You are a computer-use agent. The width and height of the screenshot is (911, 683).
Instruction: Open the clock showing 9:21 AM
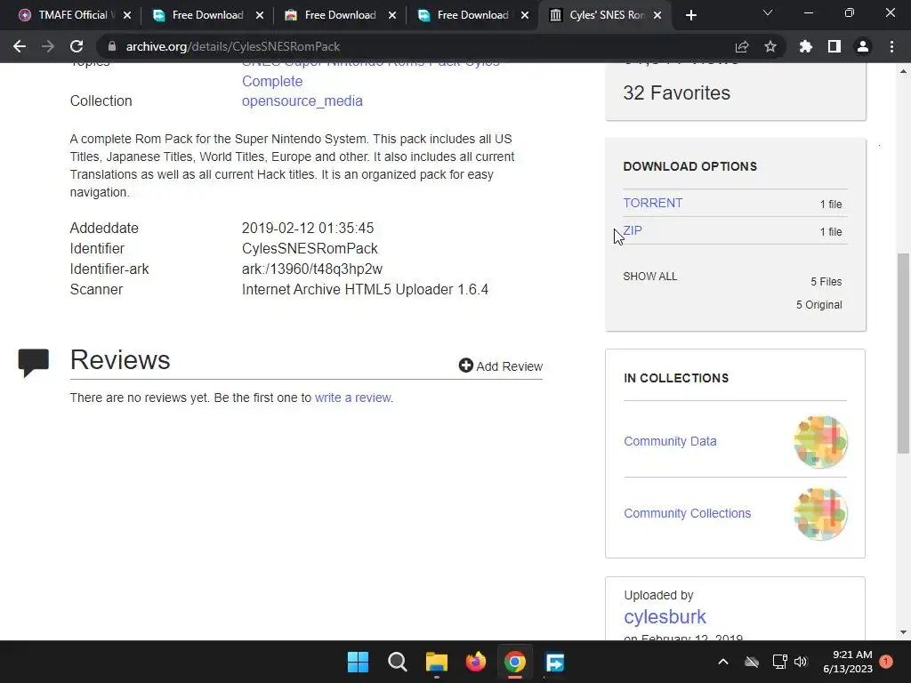coord(848,662)
